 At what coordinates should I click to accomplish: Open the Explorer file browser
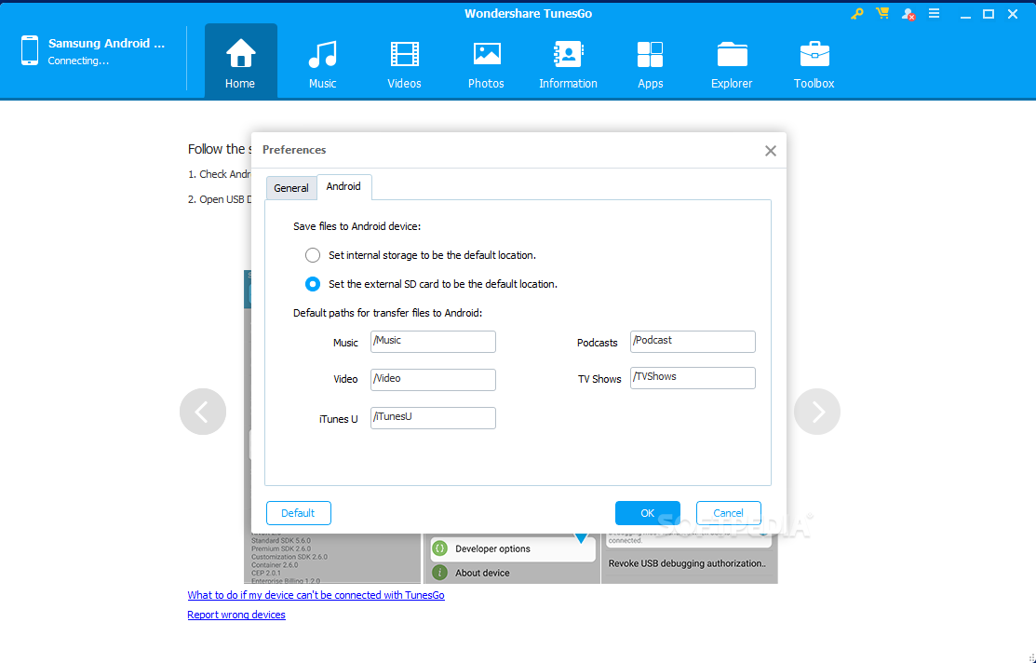[x=732, y=64]
